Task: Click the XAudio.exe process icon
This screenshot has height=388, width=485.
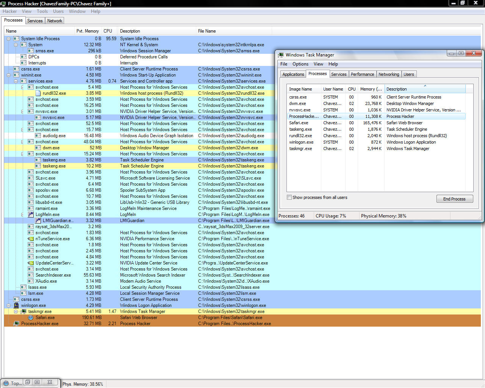Action: pyautogui.click(x=31, y=281)
